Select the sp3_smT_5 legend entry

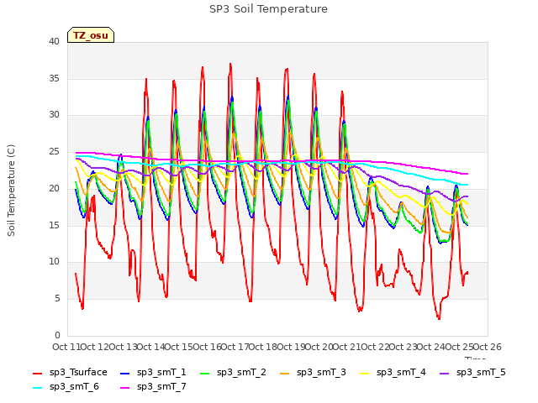coord(472,372)
